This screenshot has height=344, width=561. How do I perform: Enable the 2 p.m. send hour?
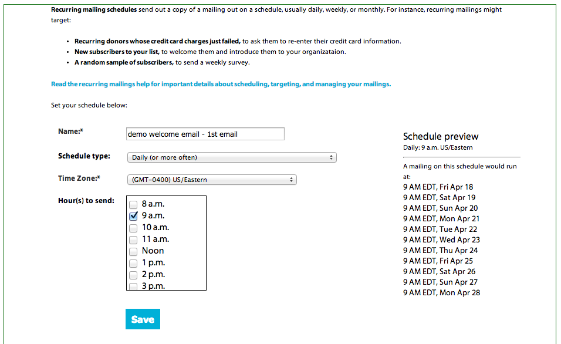[133, 275]
